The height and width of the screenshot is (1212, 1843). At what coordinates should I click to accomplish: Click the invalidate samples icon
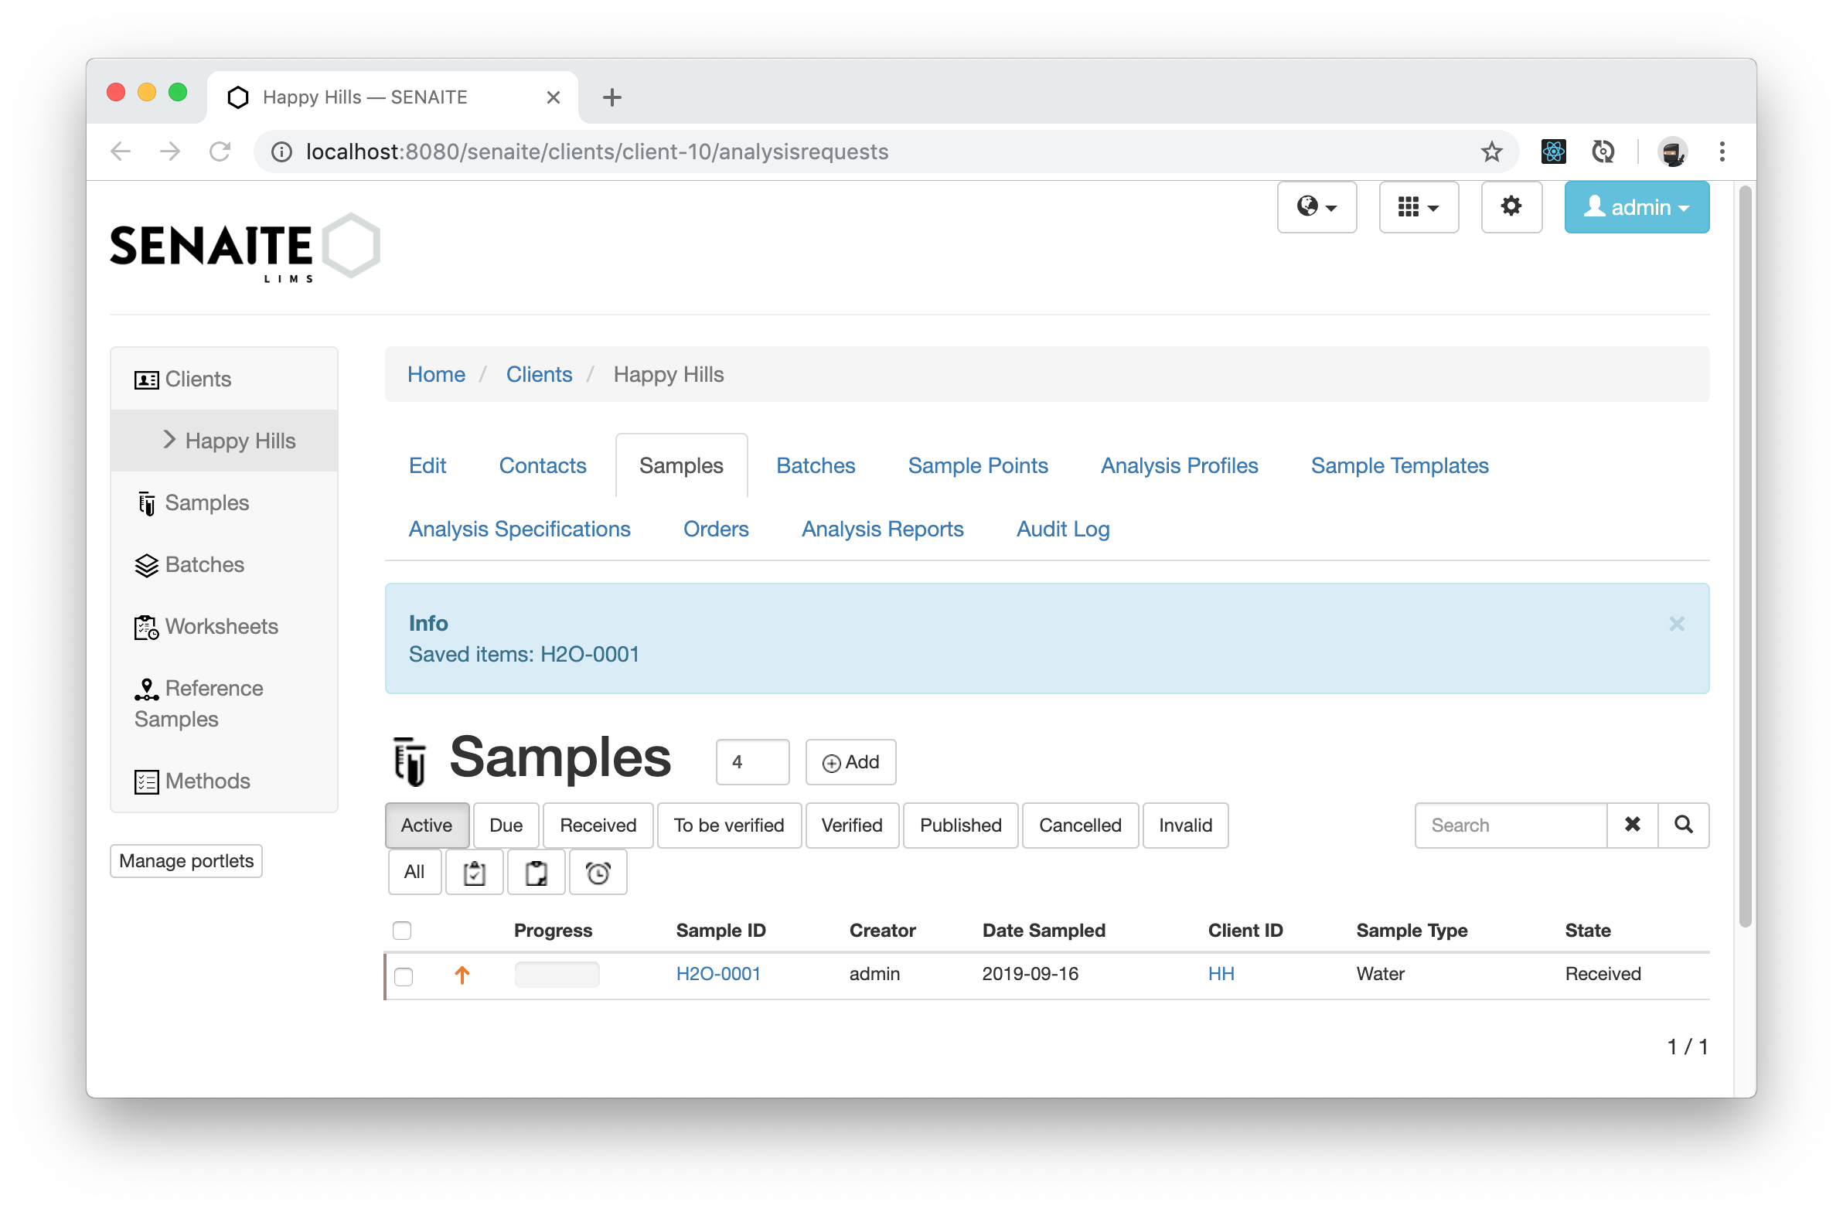point(536,873)
